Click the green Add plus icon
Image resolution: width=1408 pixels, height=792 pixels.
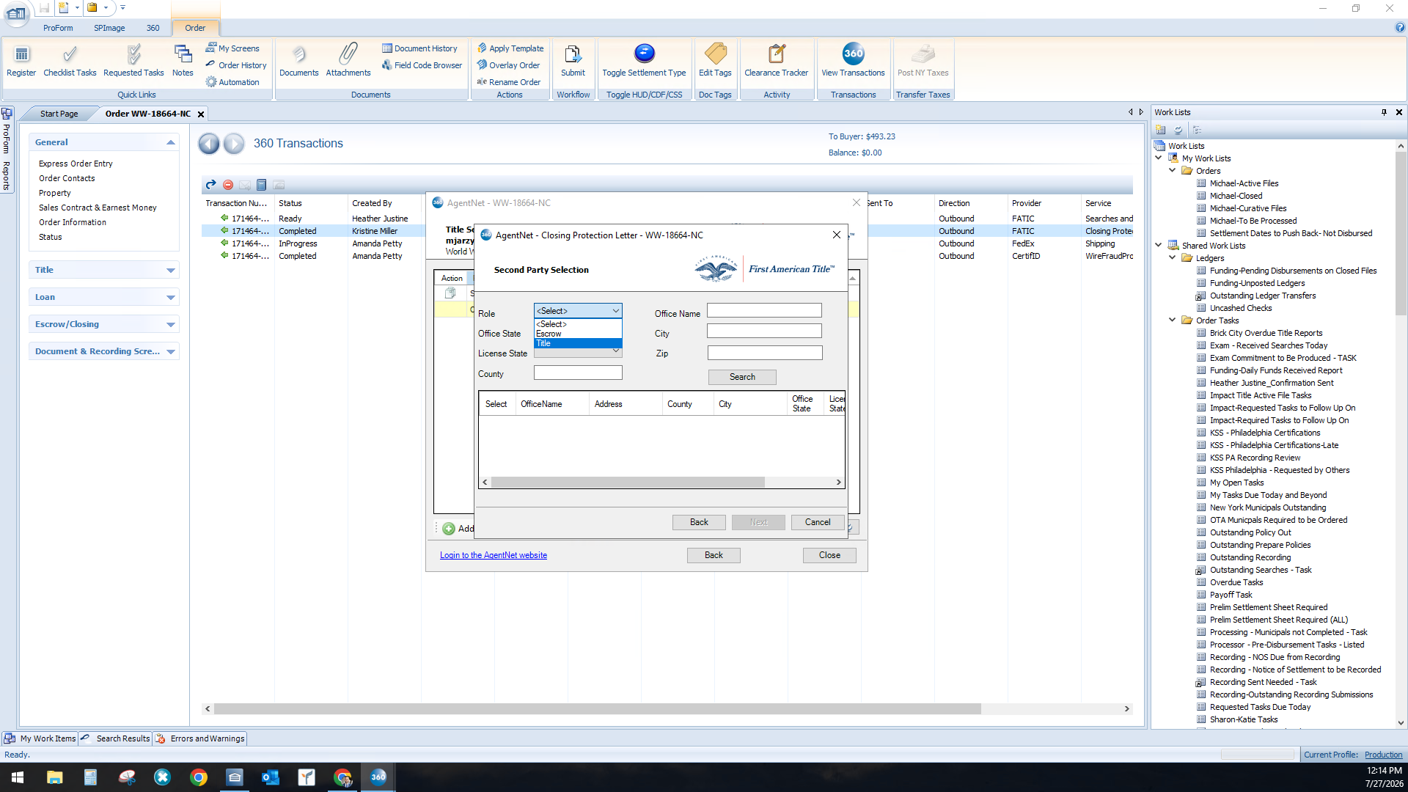(449, 529)
